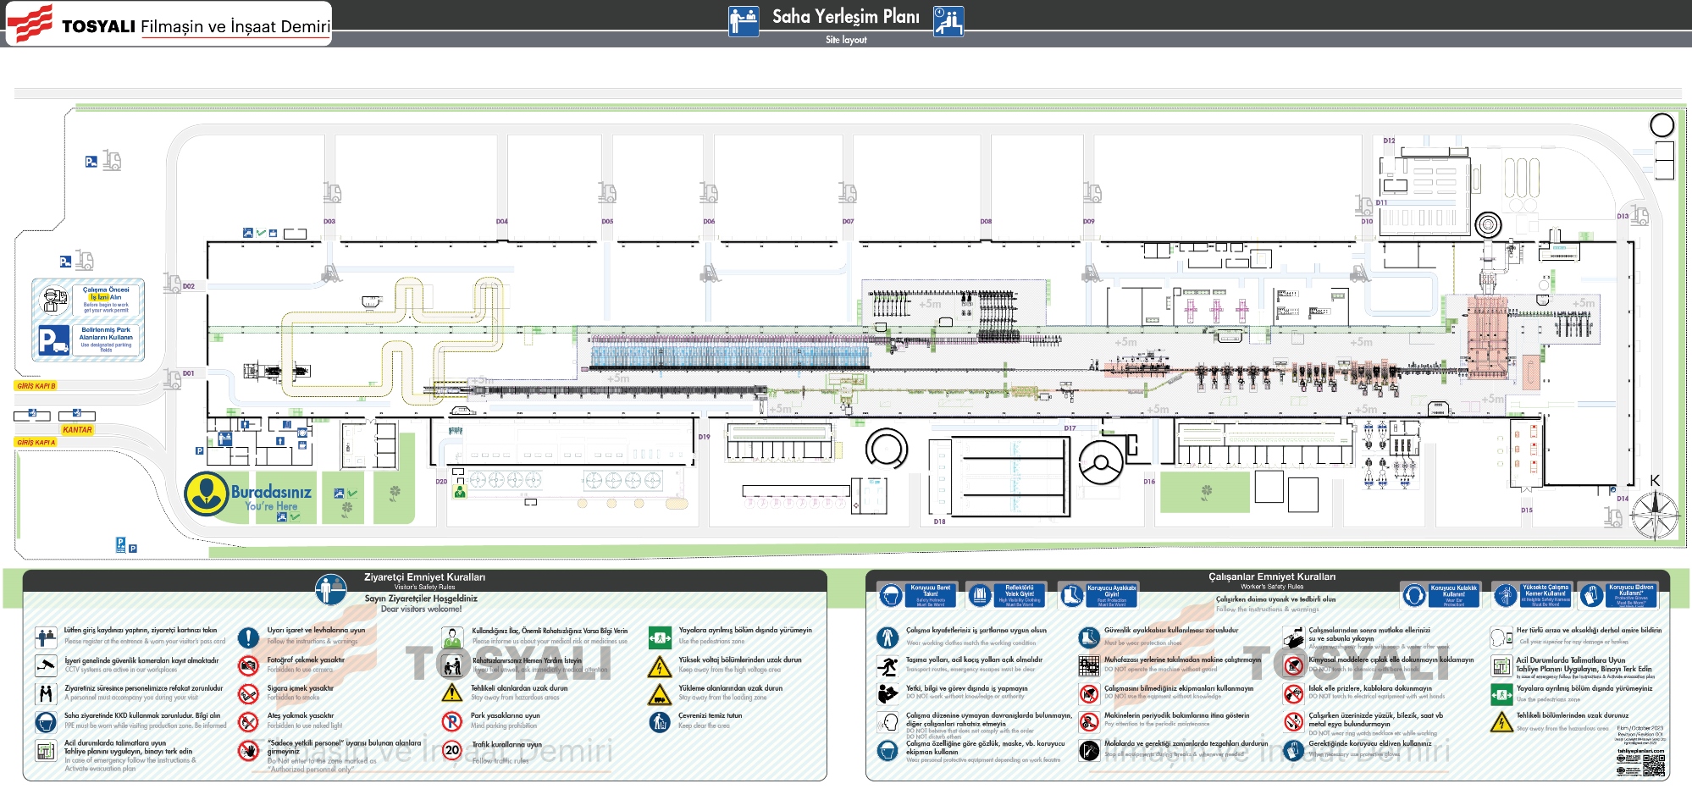
Task: Click the 'Saha Yerleşim Planı' title
Action: (845, 17)
